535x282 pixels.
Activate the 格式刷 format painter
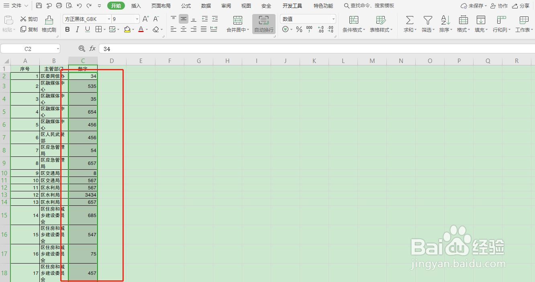click(49, 24)
